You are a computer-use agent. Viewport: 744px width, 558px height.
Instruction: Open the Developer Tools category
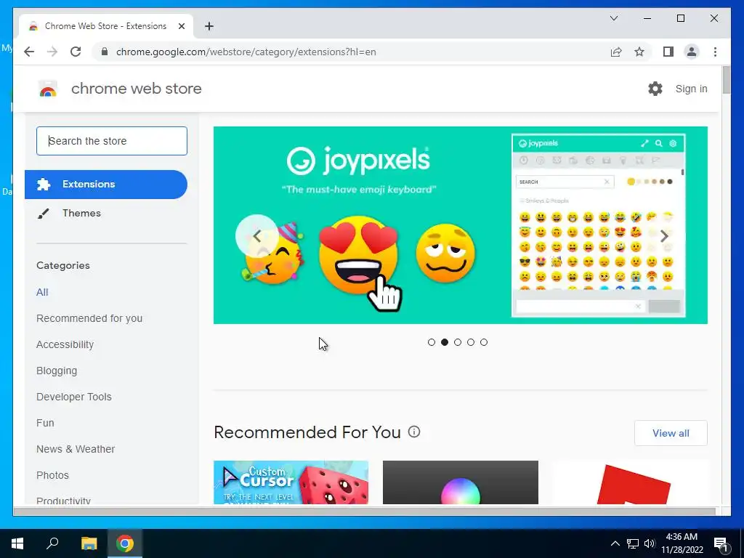(74, 397)
